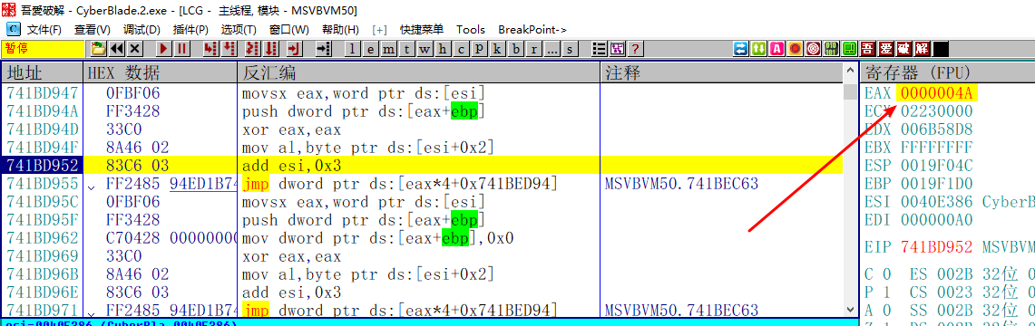Show CPU window via 'c' button
Screen dimensions: 1035x326
click(x=461, y=49)
